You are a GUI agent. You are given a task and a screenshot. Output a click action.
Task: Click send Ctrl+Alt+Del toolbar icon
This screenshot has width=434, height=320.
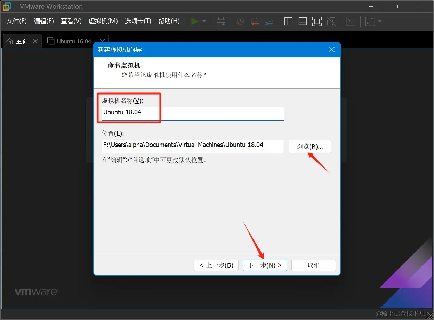(221, 22)
